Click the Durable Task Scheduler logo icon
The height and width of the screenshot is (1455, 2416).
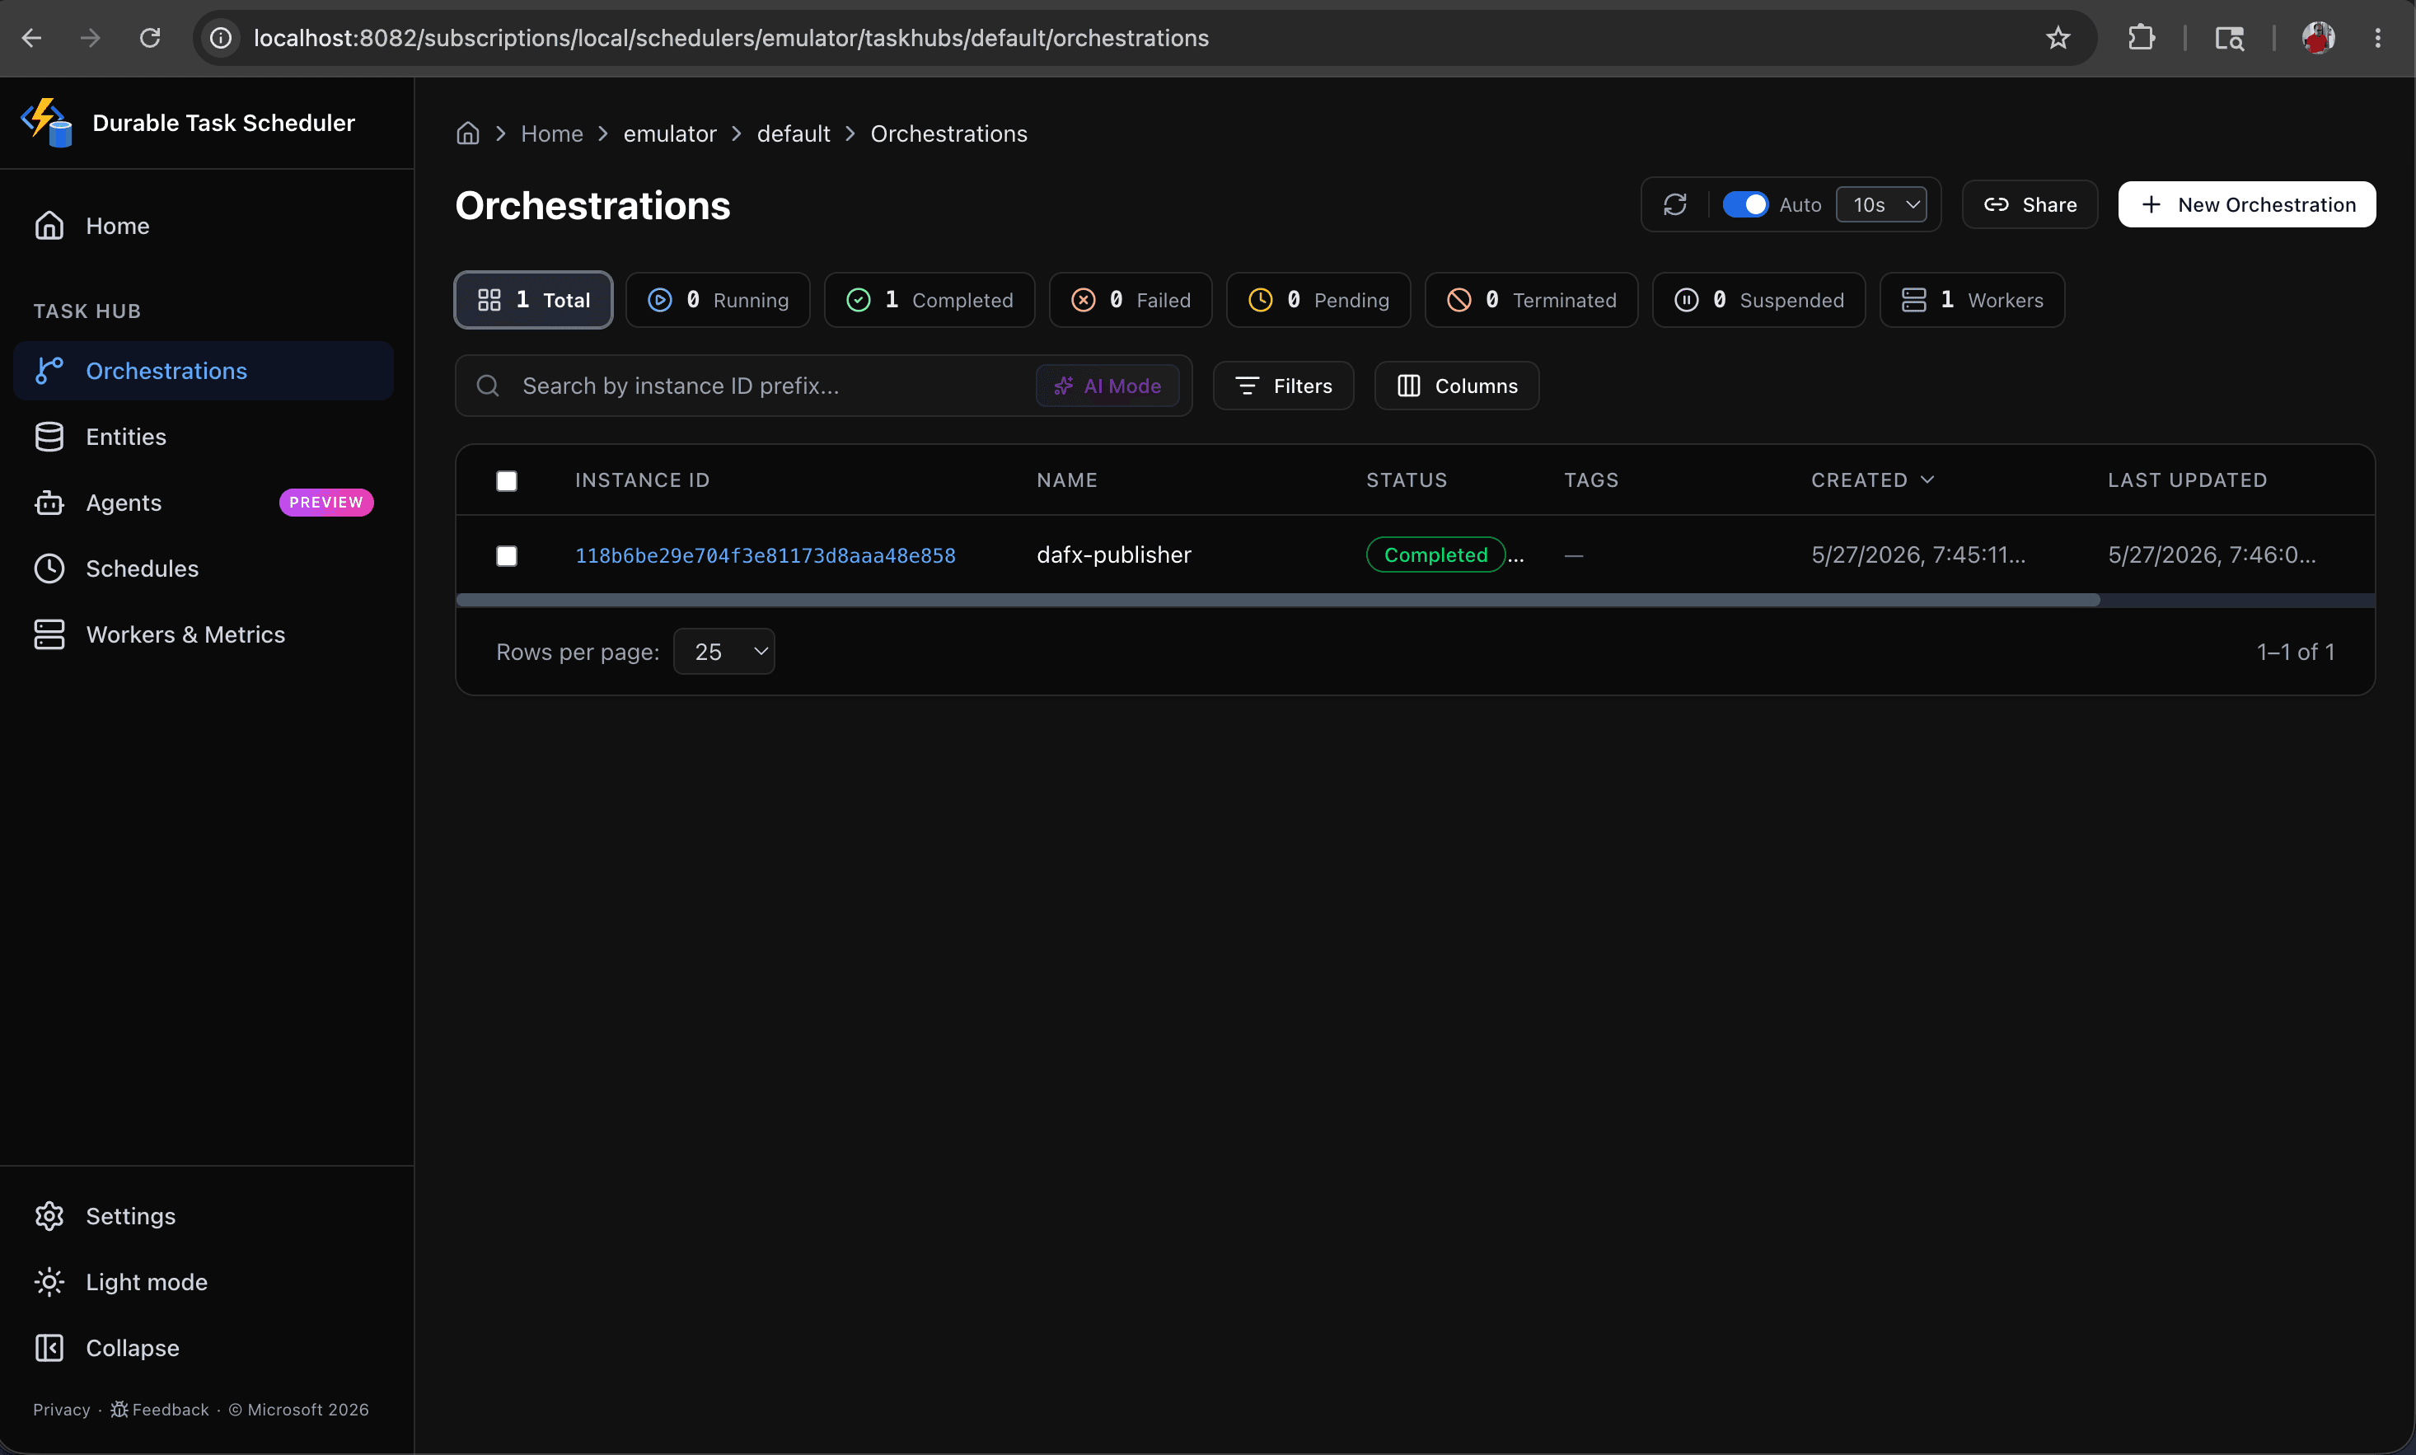pyautogui.click(x=47, y=123)
